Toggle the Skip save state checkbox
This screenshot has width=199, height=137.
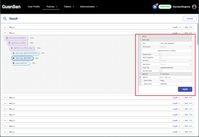click(x=161, y=71)
